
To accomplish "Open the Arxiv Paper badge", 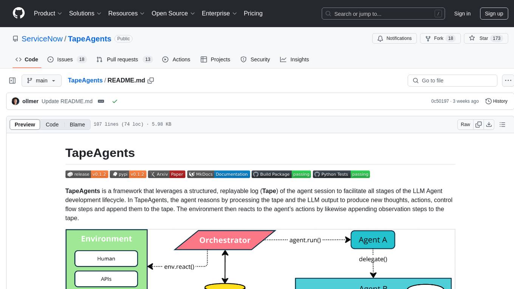I will tap(167, 174).
